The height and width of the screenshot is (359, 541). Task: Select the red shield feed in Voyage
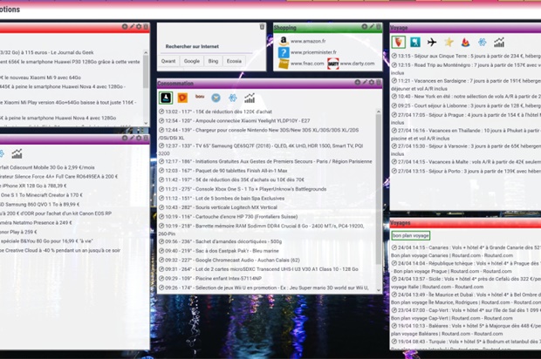[399, 42]
